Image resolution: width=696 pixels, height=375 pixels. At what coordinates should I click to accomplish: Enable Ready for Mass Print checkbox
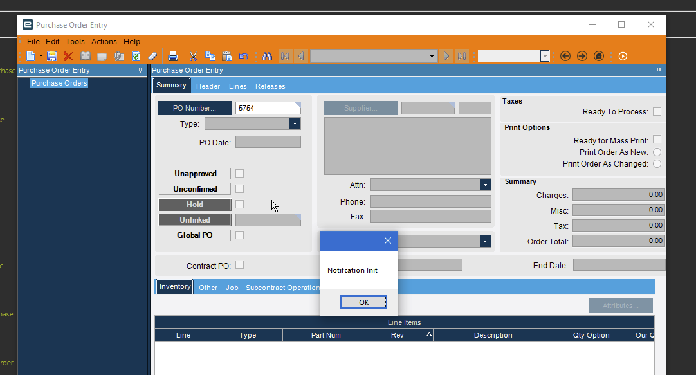coord(657,140)
